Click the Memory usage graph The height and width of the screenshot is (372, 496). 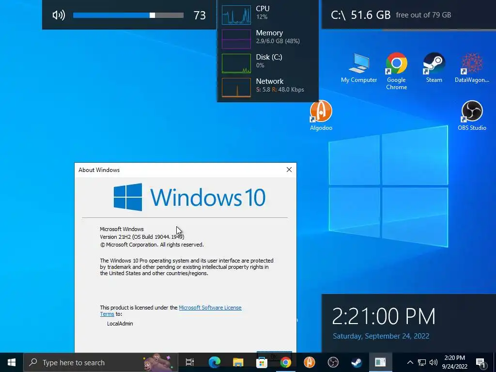pyautogui.click(x=236, y=39)
